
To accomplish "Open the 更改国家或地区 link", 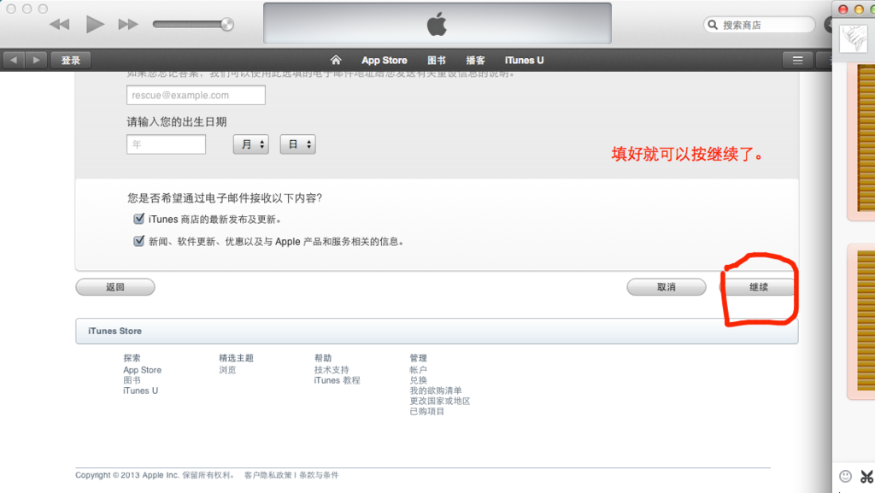I will pos(440,401).
